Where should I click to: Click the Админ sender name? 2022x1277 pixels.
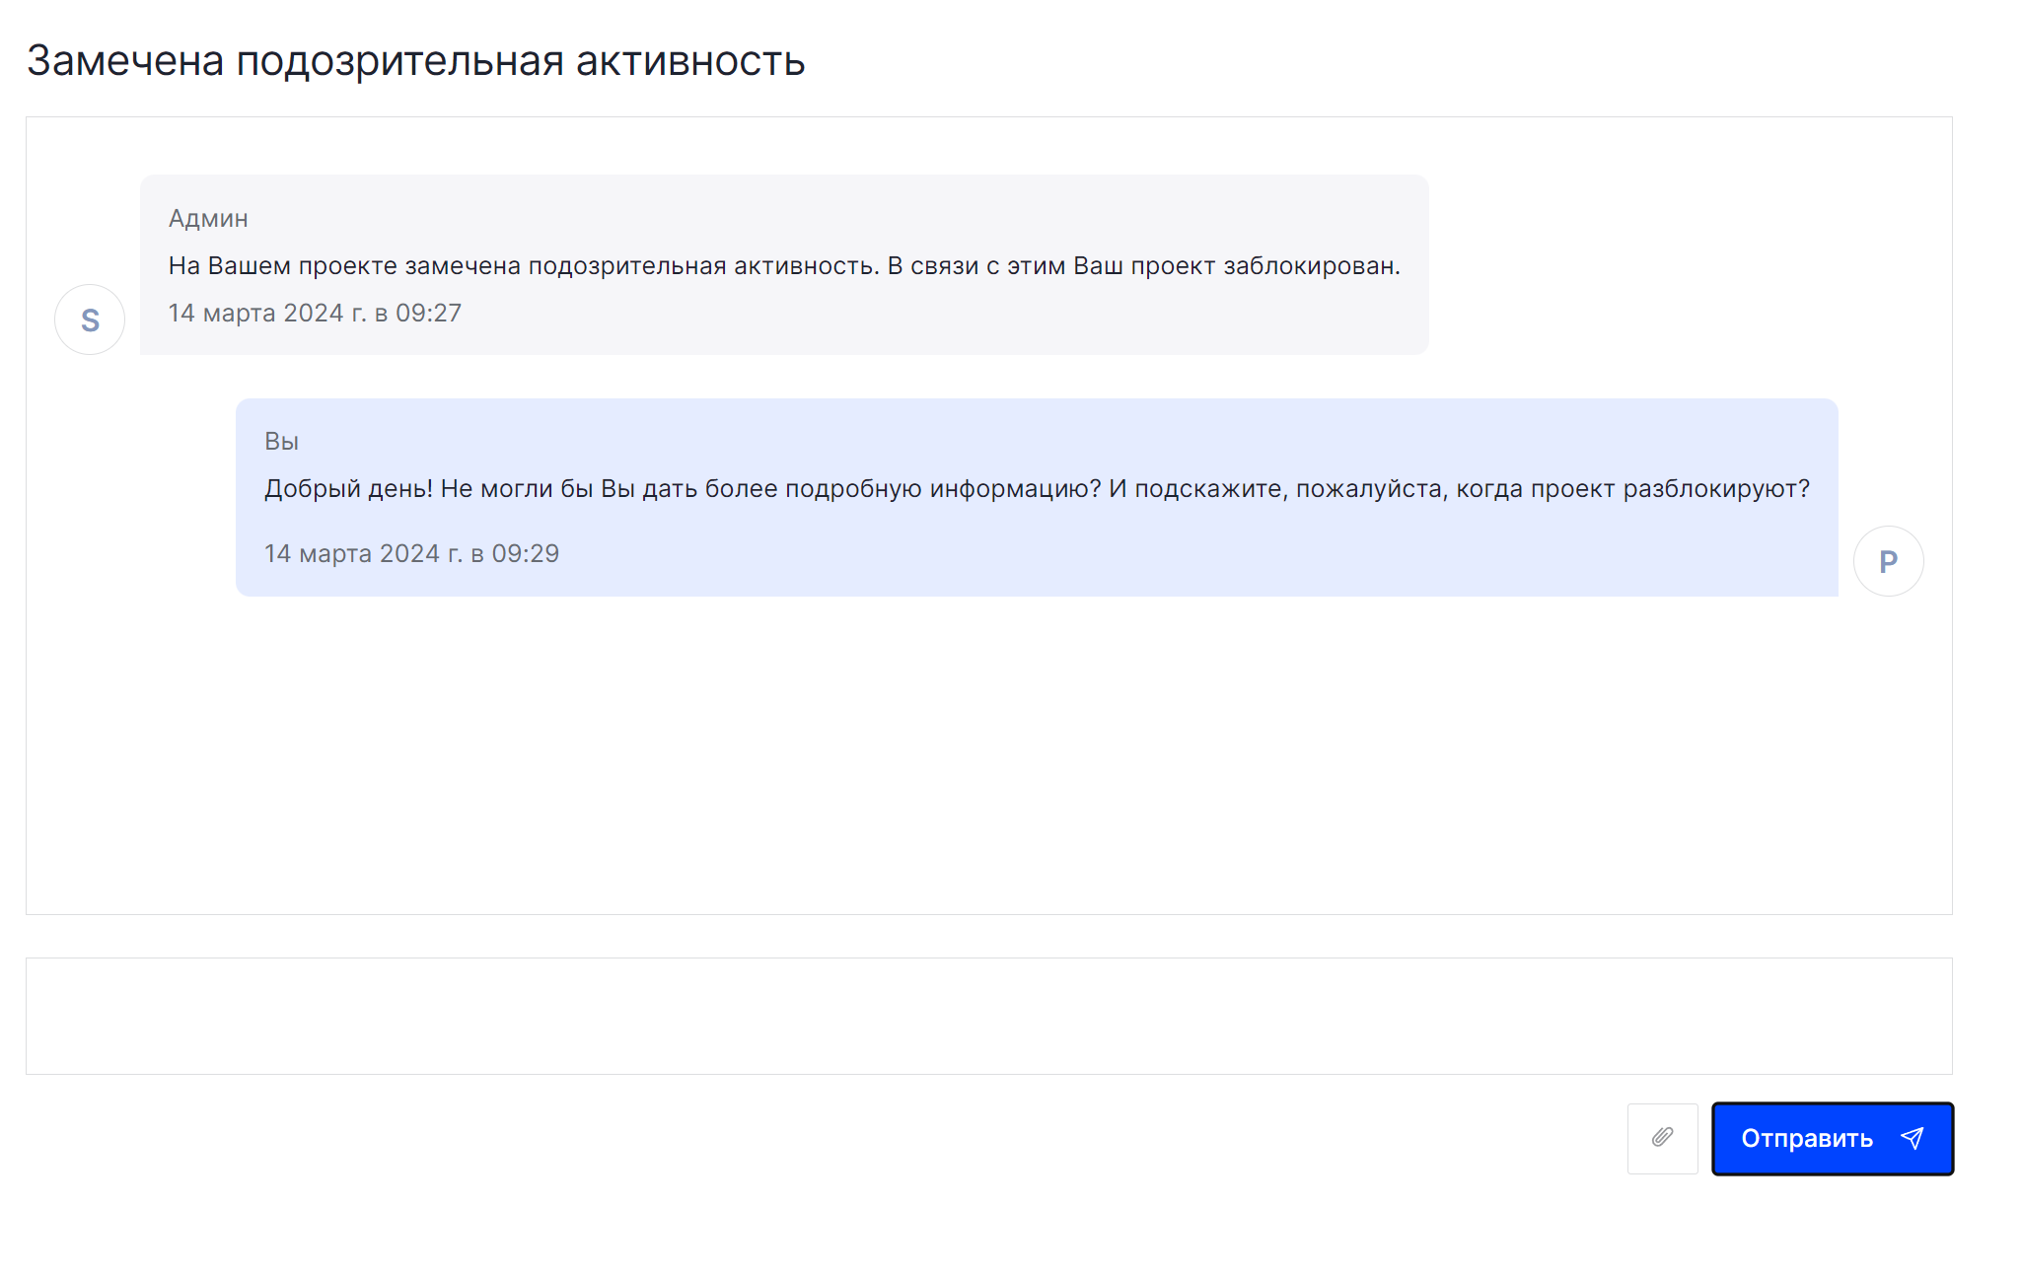pyautogui.click(x=208, y=218)
